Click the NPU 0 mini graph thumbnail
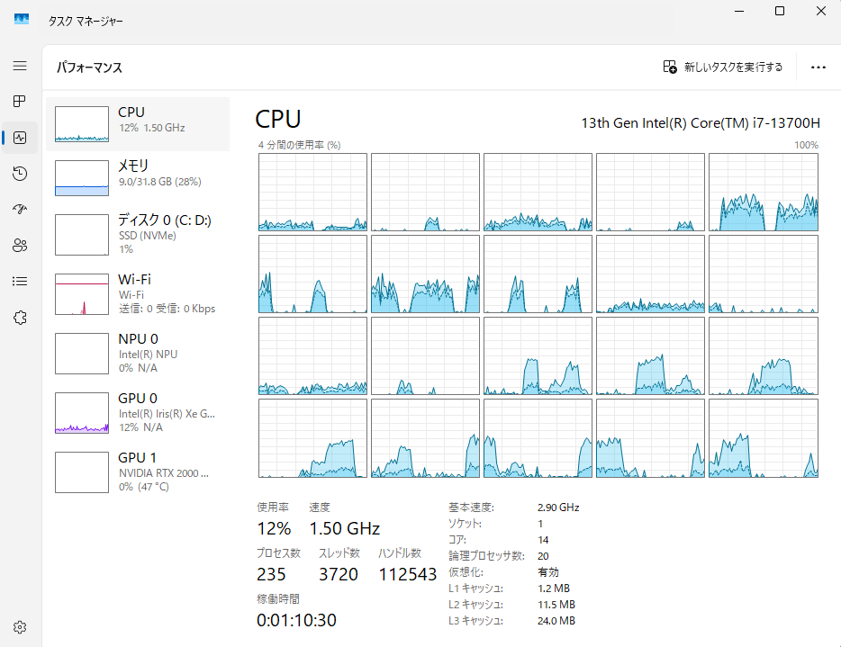 82,354
